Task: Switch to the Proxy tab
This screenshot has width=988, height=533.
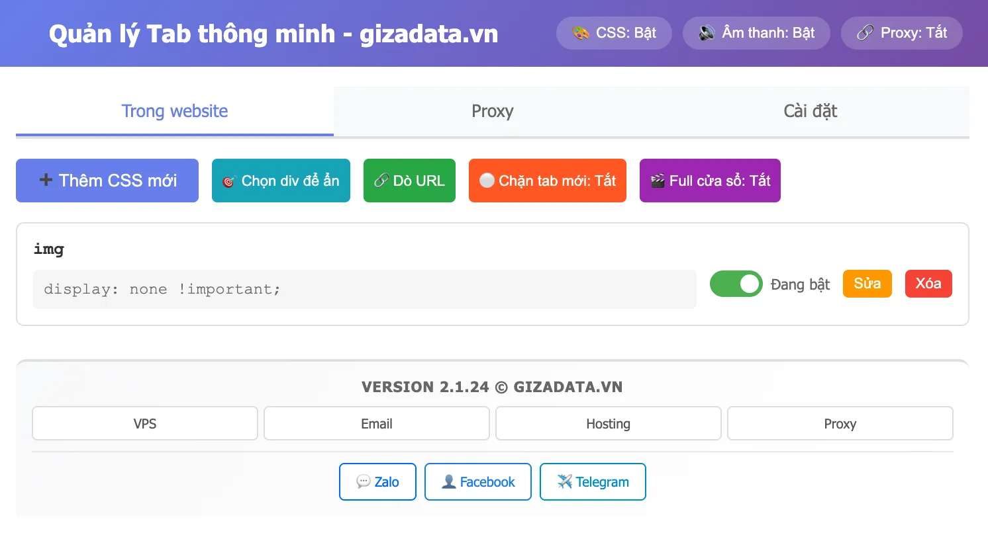Action: pos(492,111)
